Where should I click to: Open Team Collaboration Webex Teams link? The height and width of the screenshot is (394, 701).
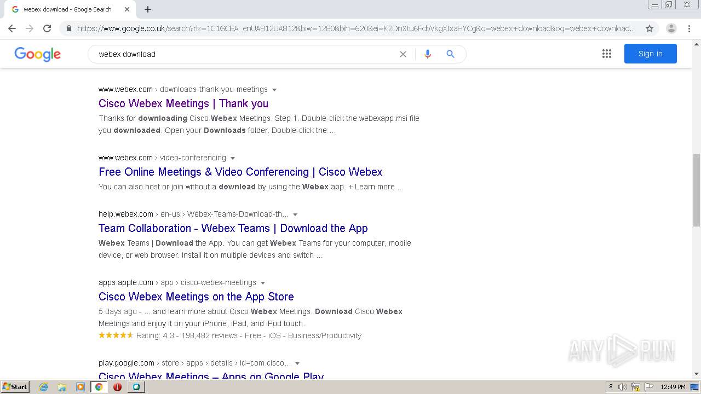(233, 228)
